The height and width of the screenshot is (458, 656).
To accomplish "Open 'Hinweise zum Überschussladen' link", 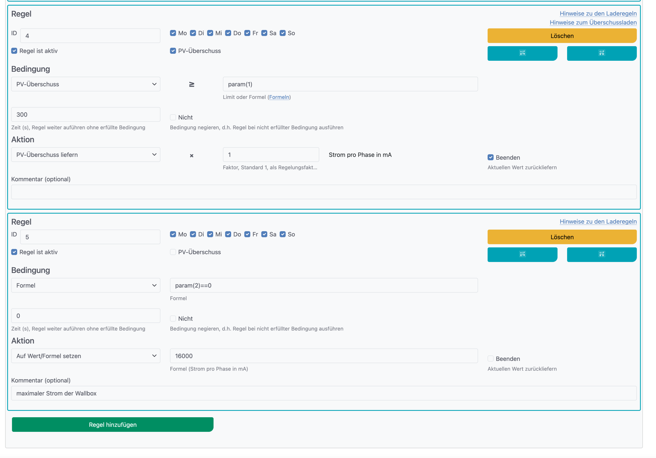I will tap(593, 23).
